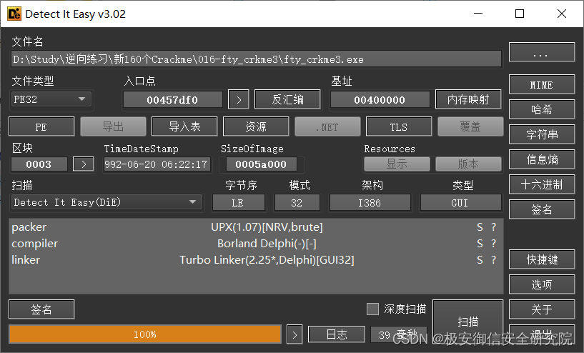Open the 字符串 strings button
584x353 pixels.
[542, 134]
